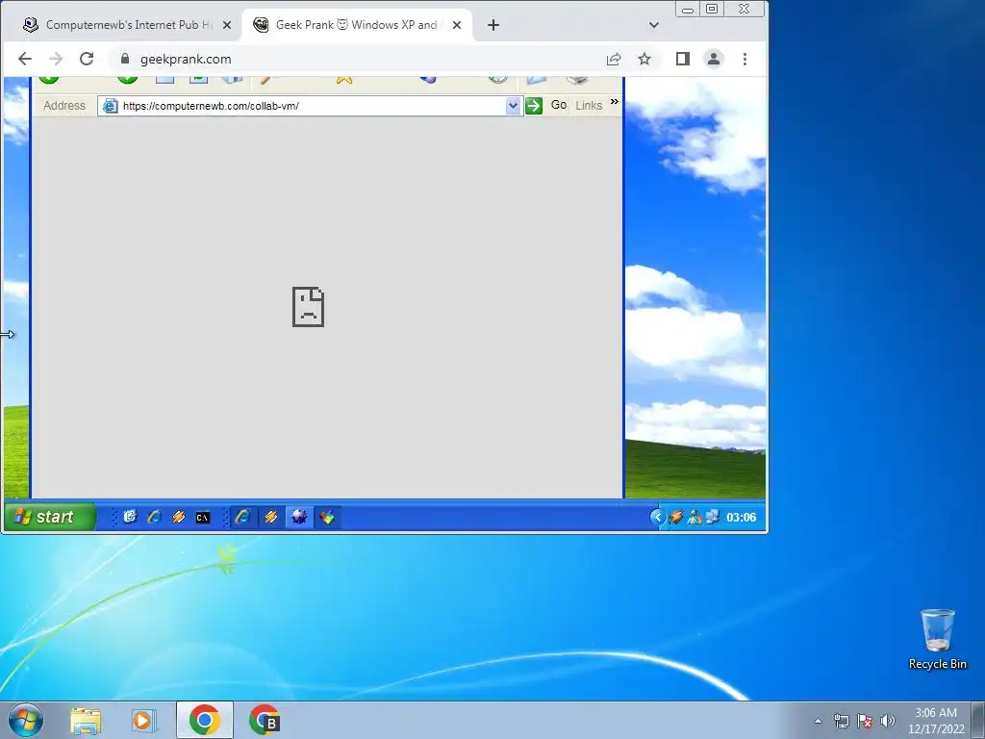Select the Geek Prank Windows XP tab

357,25
